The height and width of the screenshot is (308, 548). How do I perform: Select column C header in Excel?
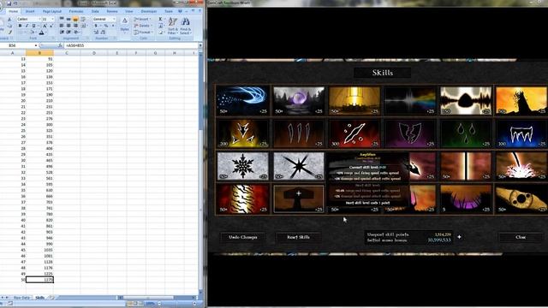coord(67,53)
